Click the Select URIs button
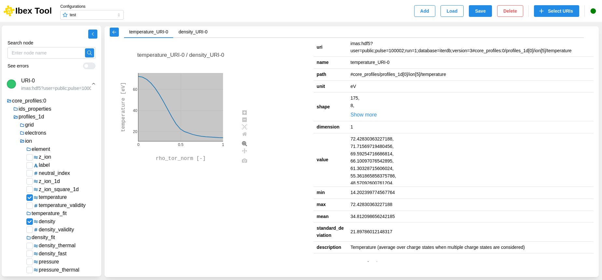Screen dimensions: 602x280 click(556, 11)
